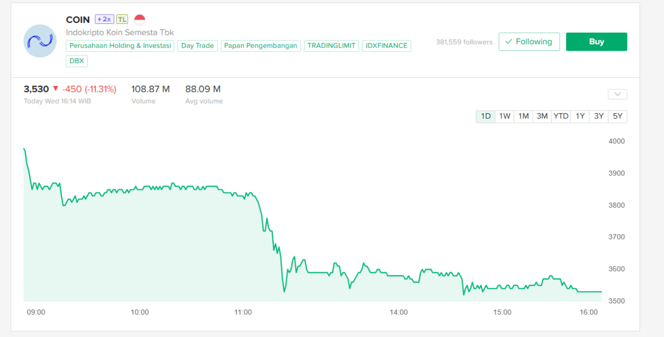
Task: Click the 11:00 time axis label
Action: [x=243, y=312]
